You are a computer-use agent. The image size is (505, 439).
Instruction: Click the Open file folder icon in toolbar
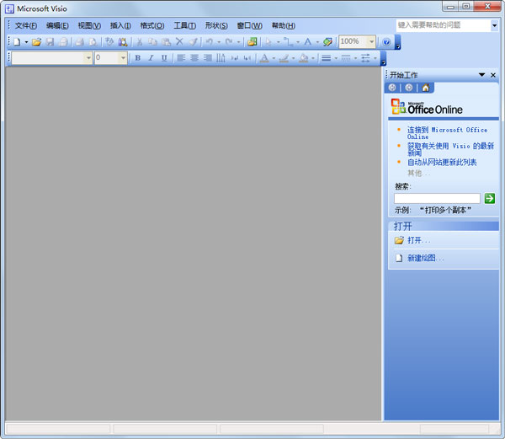[x=37, y=42]
